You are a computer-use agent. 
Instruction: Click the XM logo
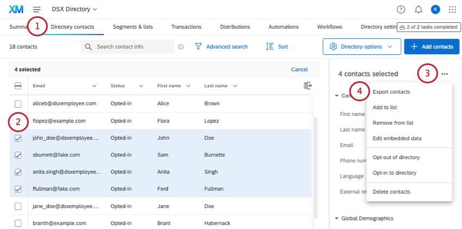pos(16,9)
